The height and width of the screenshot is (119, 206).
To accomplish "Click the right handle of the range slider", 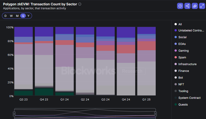I will 155,114.
